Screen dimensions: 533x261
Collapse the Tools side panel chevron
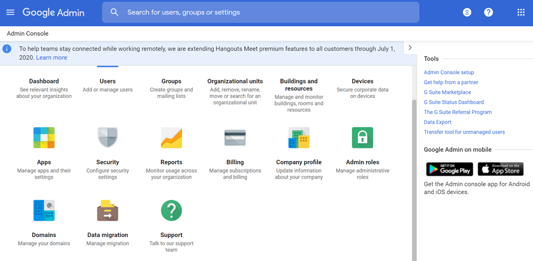pos(410,48)
